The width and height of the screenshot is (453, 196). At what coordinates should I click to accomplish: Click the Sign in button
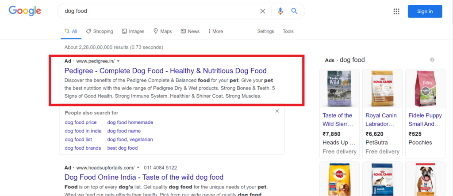pos(425,11)
